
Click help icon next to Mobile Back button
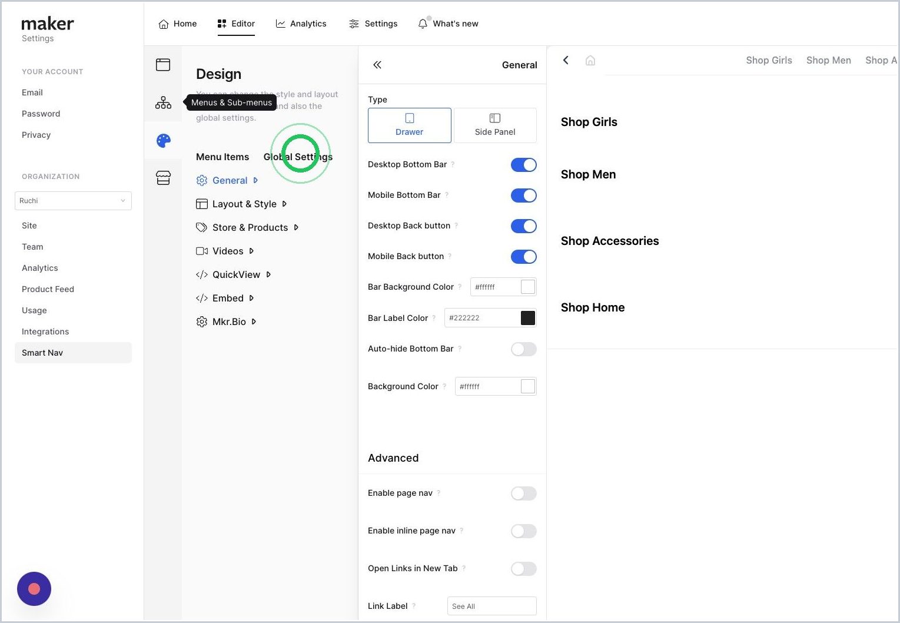click(450, 256)
